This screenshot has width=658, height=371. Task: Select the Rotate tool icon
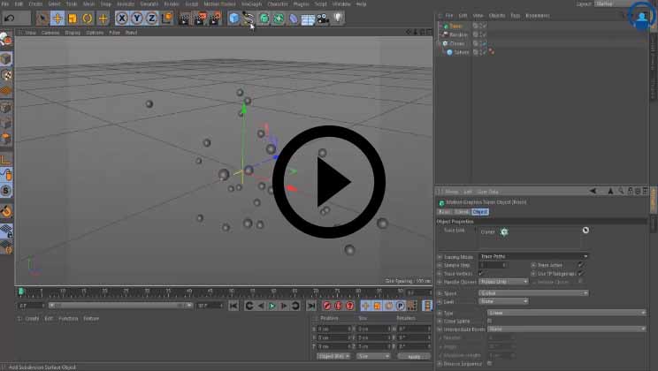click(88, 18)
